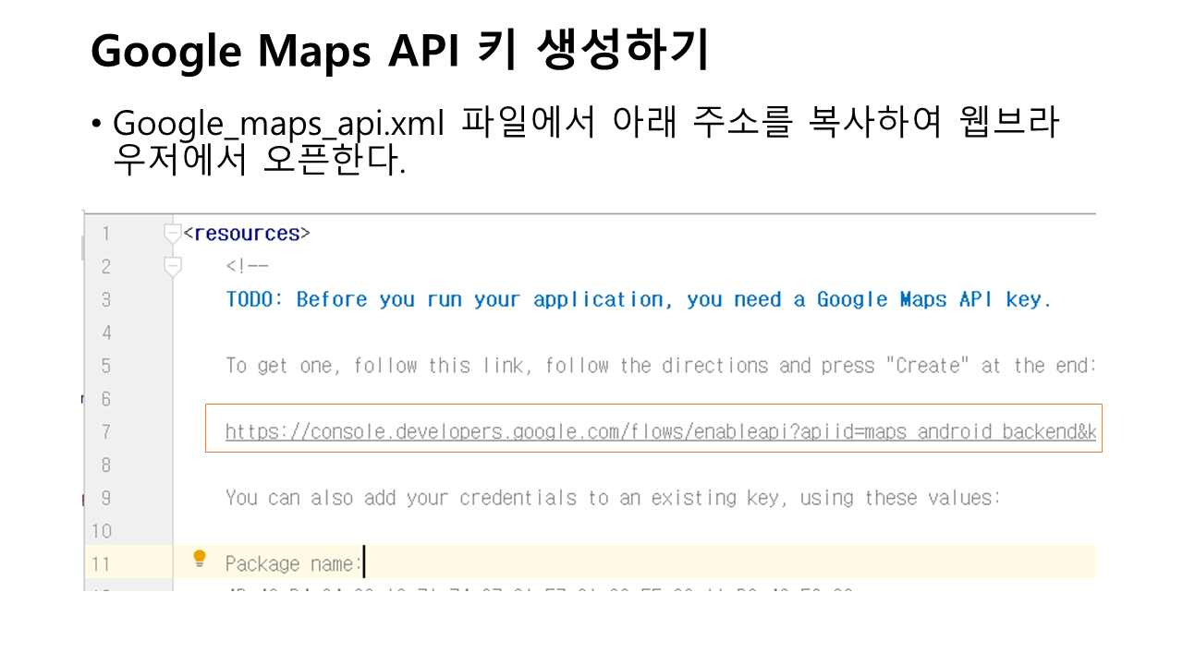Collapse the resources tag fold marker
Screen dimensions: 1183x665
tap(172, 234)
